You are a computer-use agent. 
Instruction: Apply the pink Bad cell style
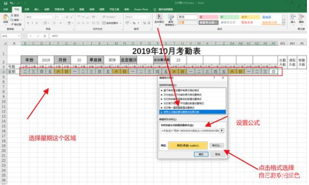[208, 17]
